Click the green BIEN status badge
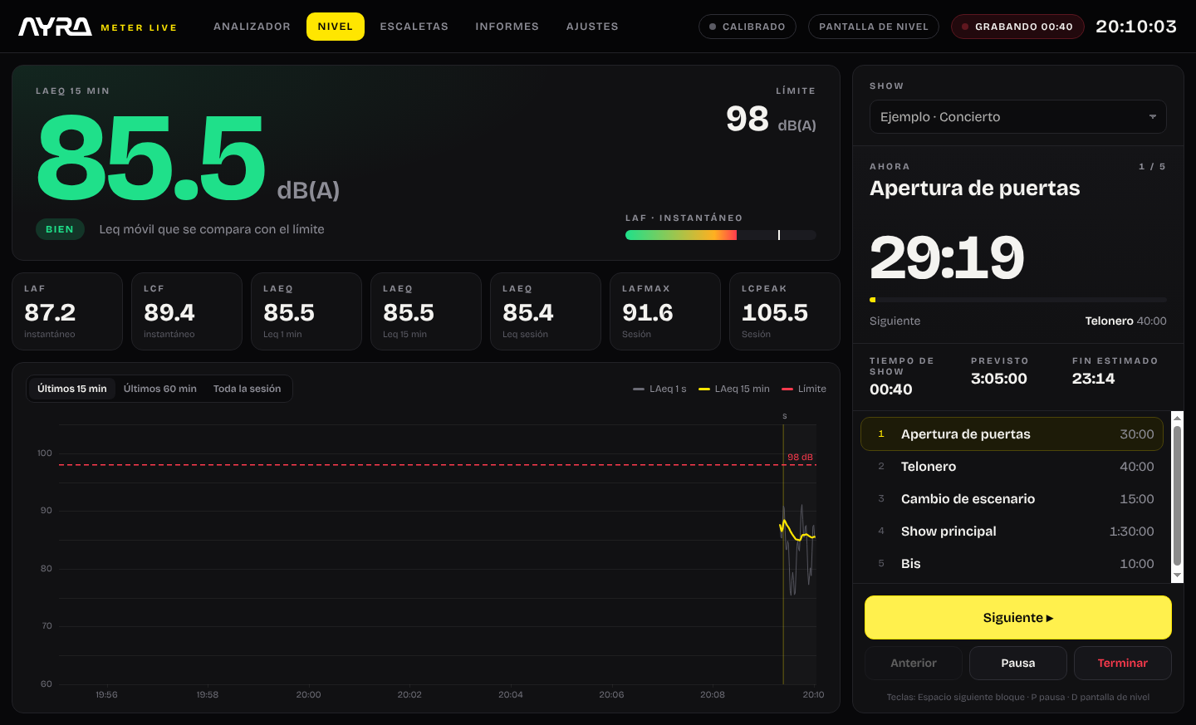Image resolution: width=1196 pixels, height=725 pixels. click(60, 229)
